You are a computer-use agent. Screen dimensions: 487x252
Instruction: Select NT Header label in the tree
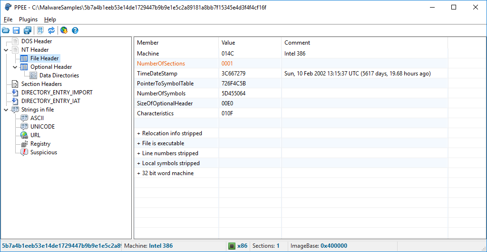pyautogui.click(x=35, y=50)
